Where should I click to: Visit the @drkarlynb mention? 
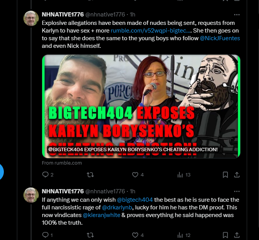click(x=117, y=207)
